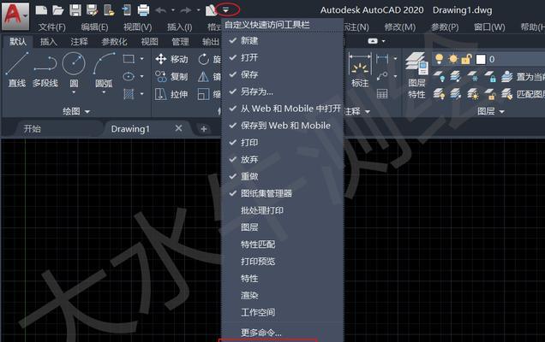
Task: Open the Arc tool dropdown arrow
Action: pyautogui.click(x=104, y=92)
